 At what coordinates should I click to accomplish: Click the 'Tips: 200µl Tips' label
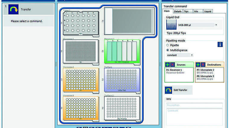(176, 33)
